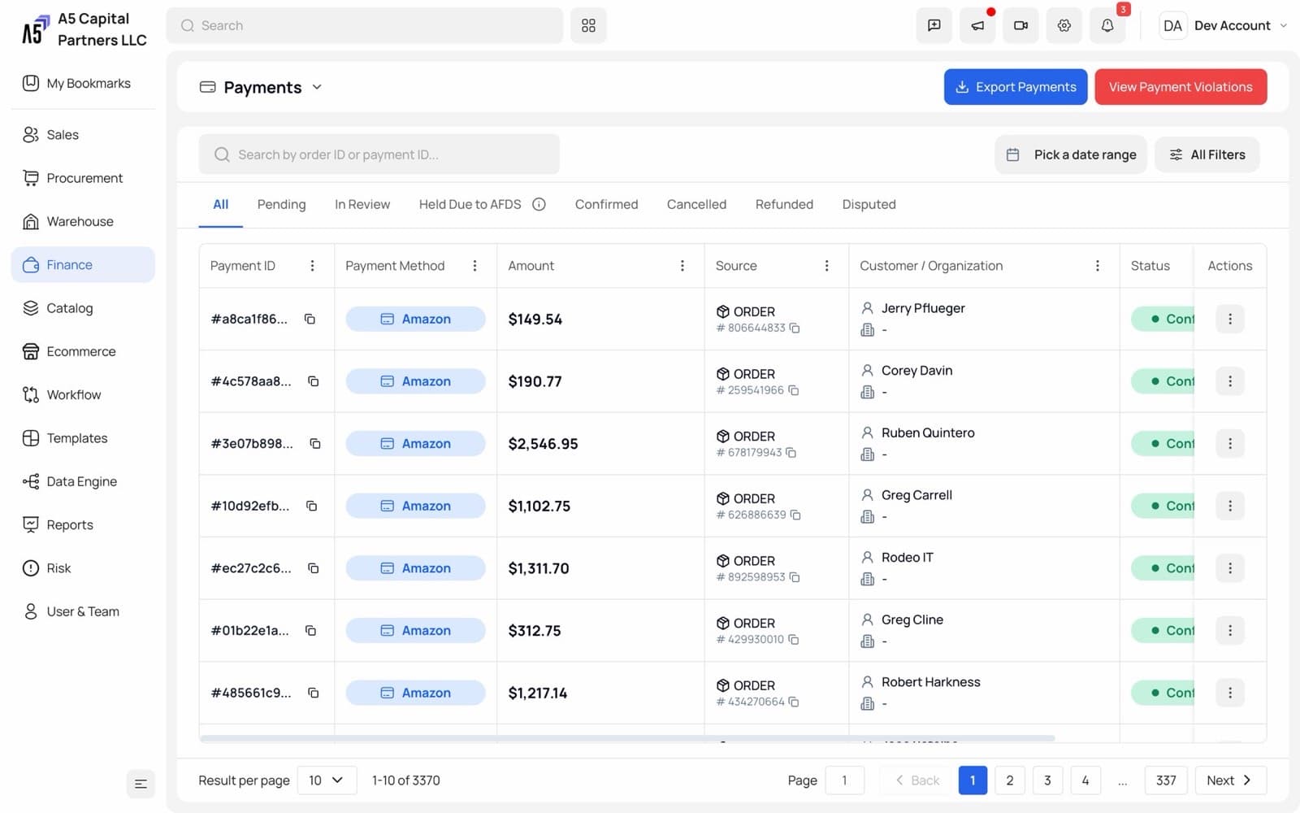The image size is (1300, 813).
Task: Open the apps grid icon beside Search
Action: click(x=588, y=26)
